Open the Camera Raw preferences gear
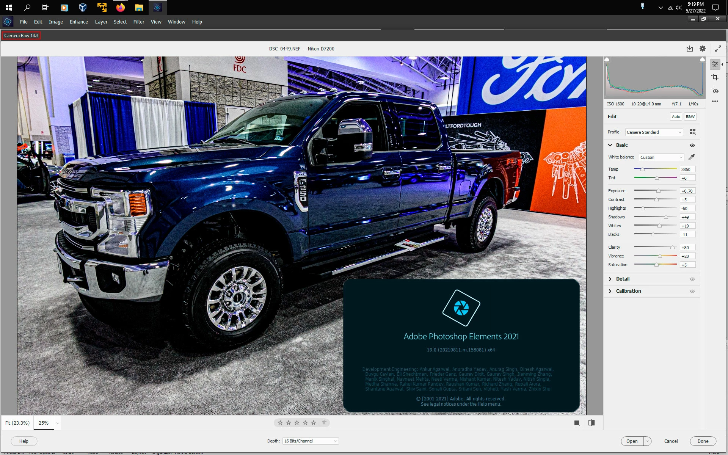 703,49
